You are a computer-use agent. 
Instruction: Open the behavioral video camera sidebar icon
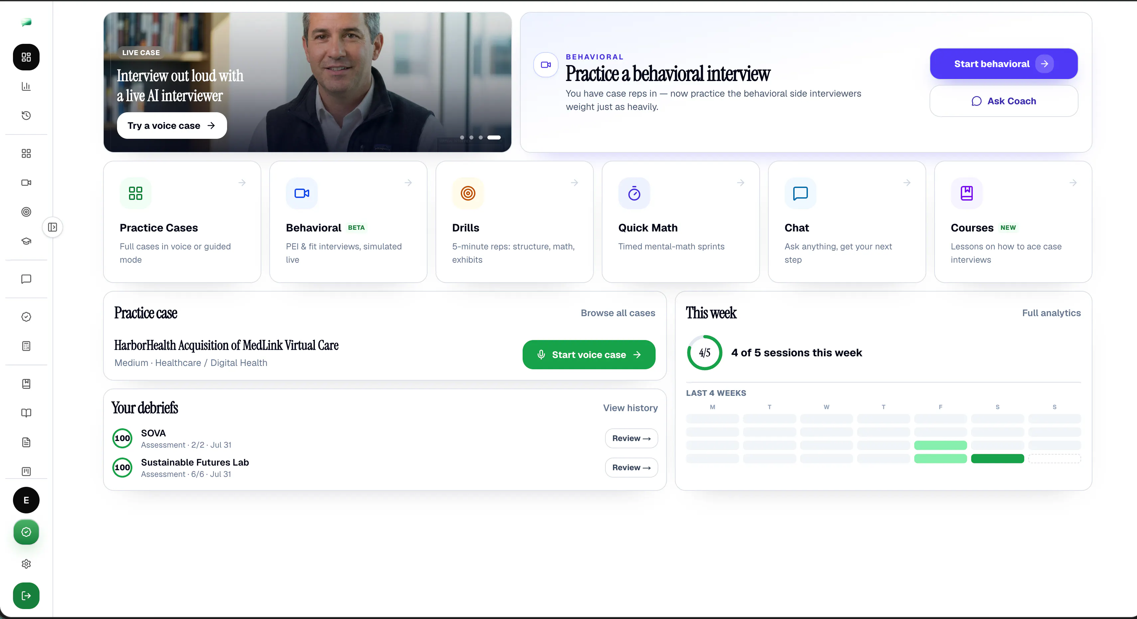(26, 183)
